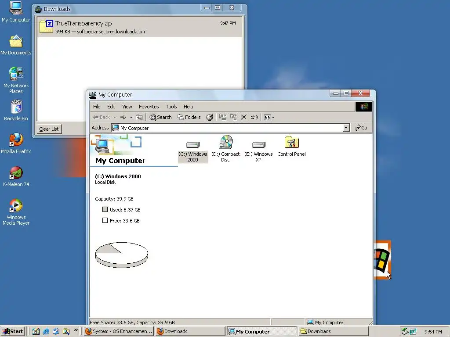Click Clear List in Downloads window
Image resolution: width=450 pixels, height=337 pixels.
(49, 129)
